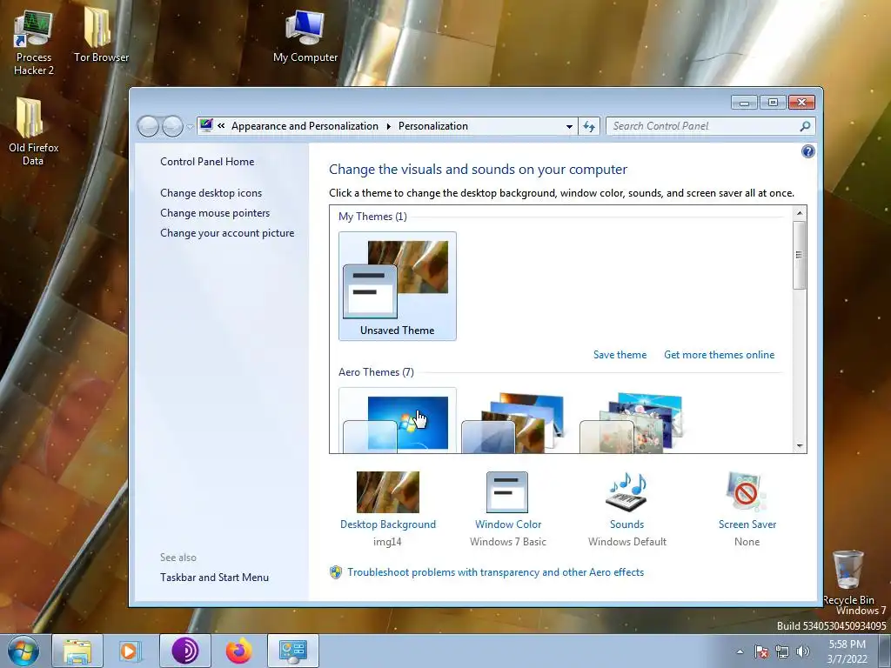Select the Windows 7 Aero theme thumbnail
This screenshot has width=891, height=668.
[x=397, y=420]
